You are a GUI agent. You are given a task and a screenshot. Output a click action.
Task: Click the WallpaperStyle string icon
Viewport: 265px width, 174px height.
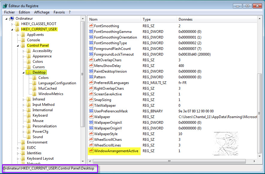(x=91, y=134)
